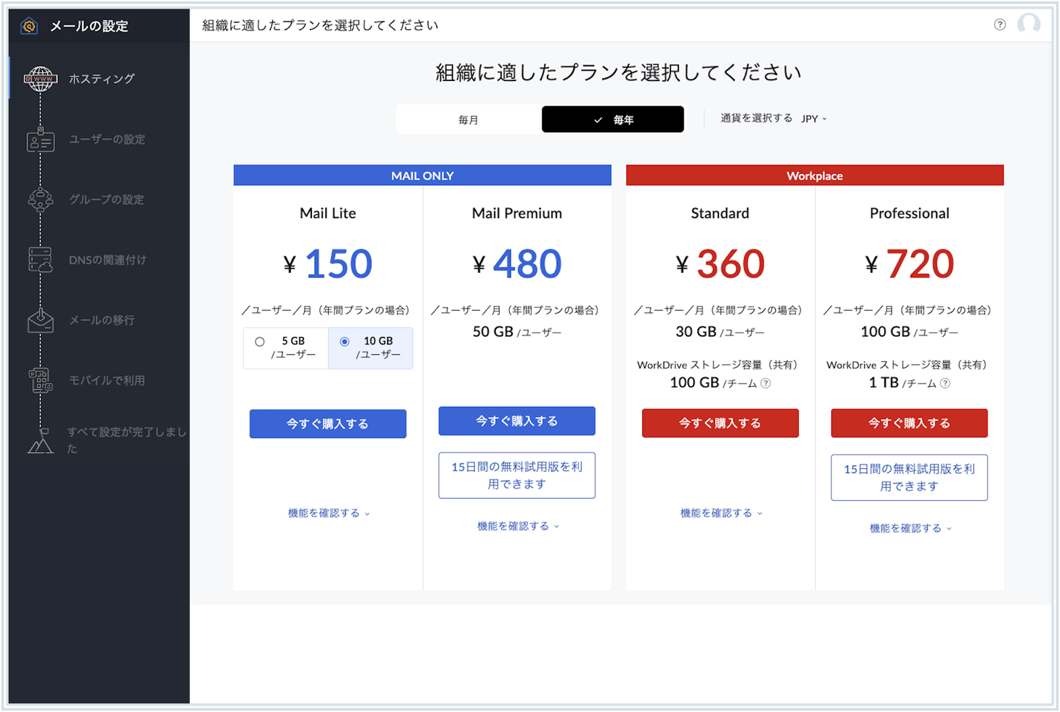Viewport: 1060px width, 712px height.
Task: Open the help question mark icon
Action: point(1000,25)
